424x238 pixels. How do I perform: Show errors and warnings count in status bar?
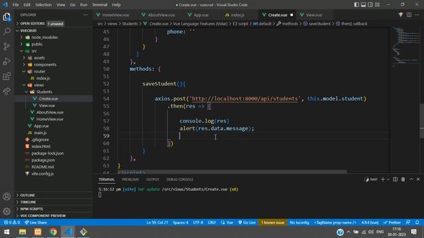pyautogui.click(x=12, y=222)
